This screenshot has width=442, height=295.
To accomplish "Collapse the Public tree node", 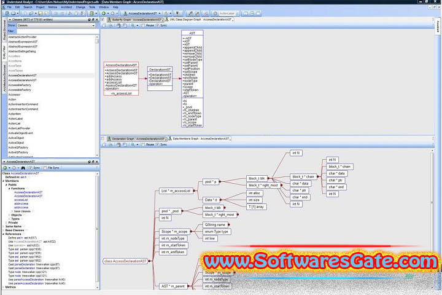I will tap(7, 184).
